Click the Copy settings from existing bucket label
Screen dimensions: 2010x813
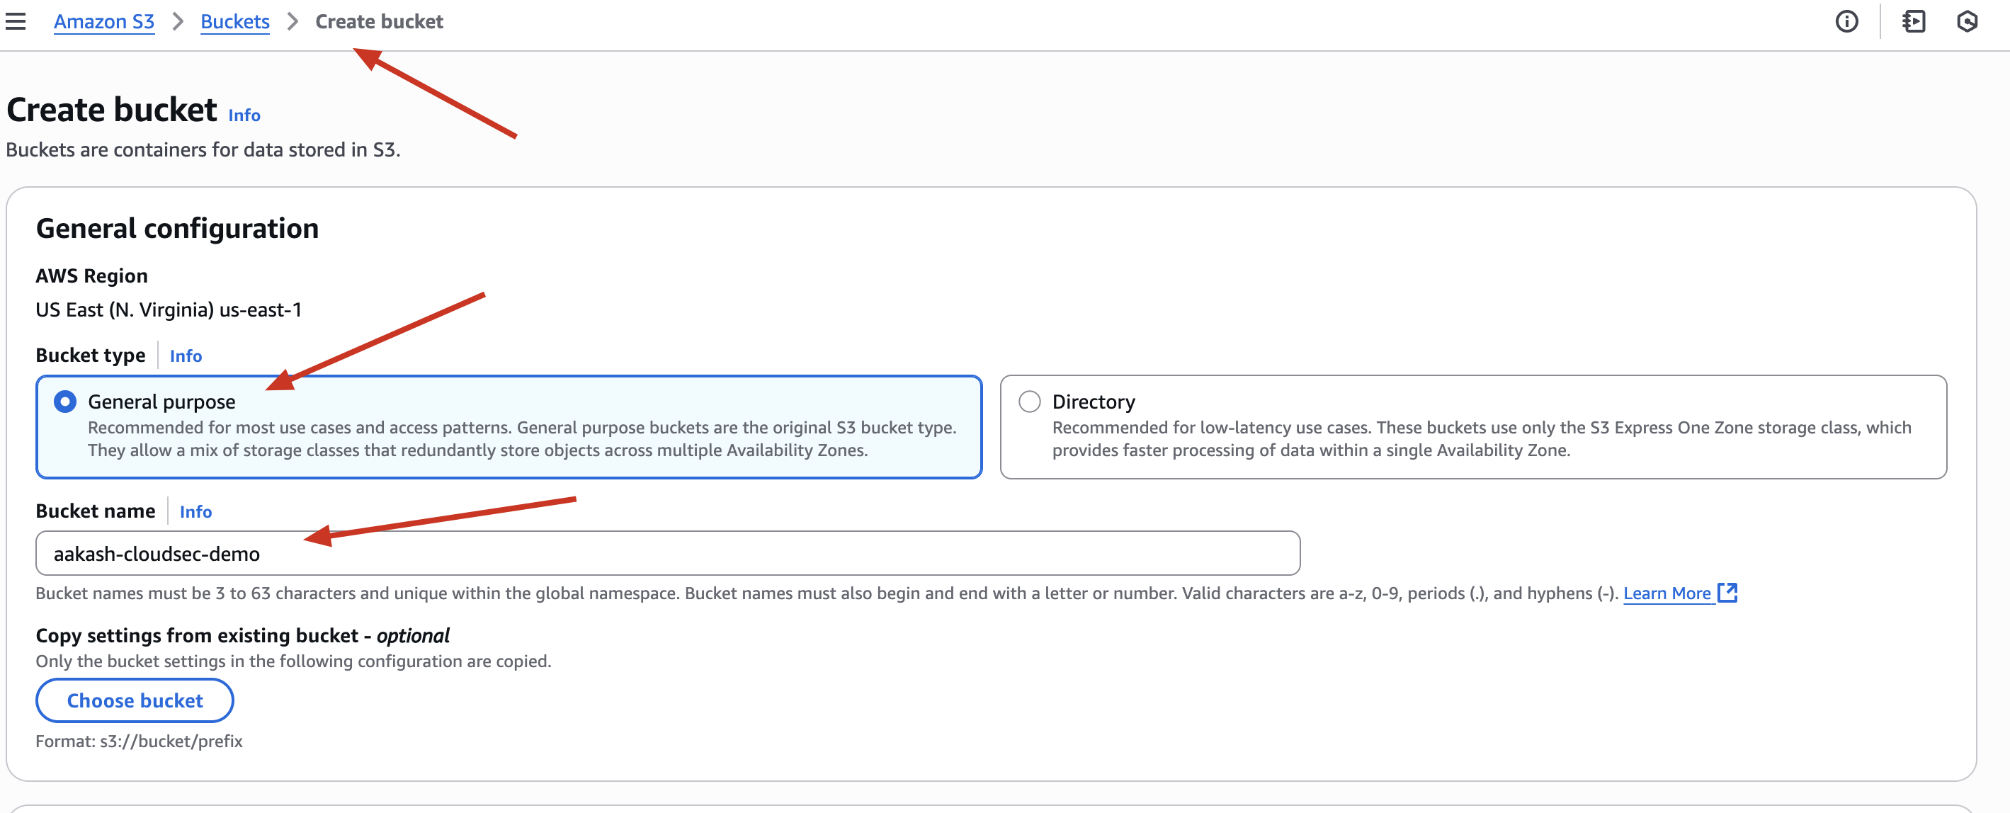coord(243,635)
